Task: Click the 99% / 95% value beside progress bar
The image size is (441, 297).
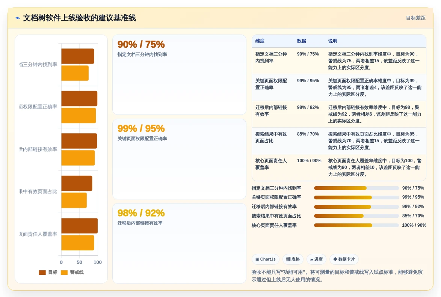Action: click(413, 197)
